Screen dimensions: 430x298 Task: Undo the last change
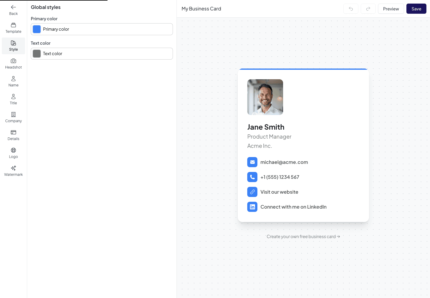point(351,9)
